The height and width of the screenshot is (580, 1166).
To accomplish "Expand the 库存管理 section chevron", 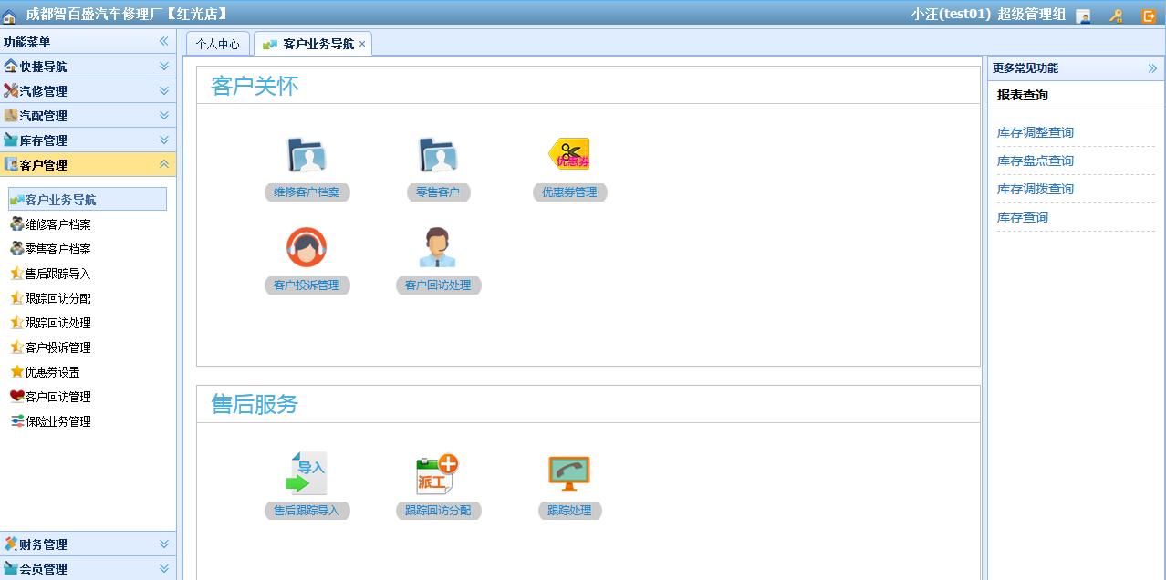I will [164, 140].
